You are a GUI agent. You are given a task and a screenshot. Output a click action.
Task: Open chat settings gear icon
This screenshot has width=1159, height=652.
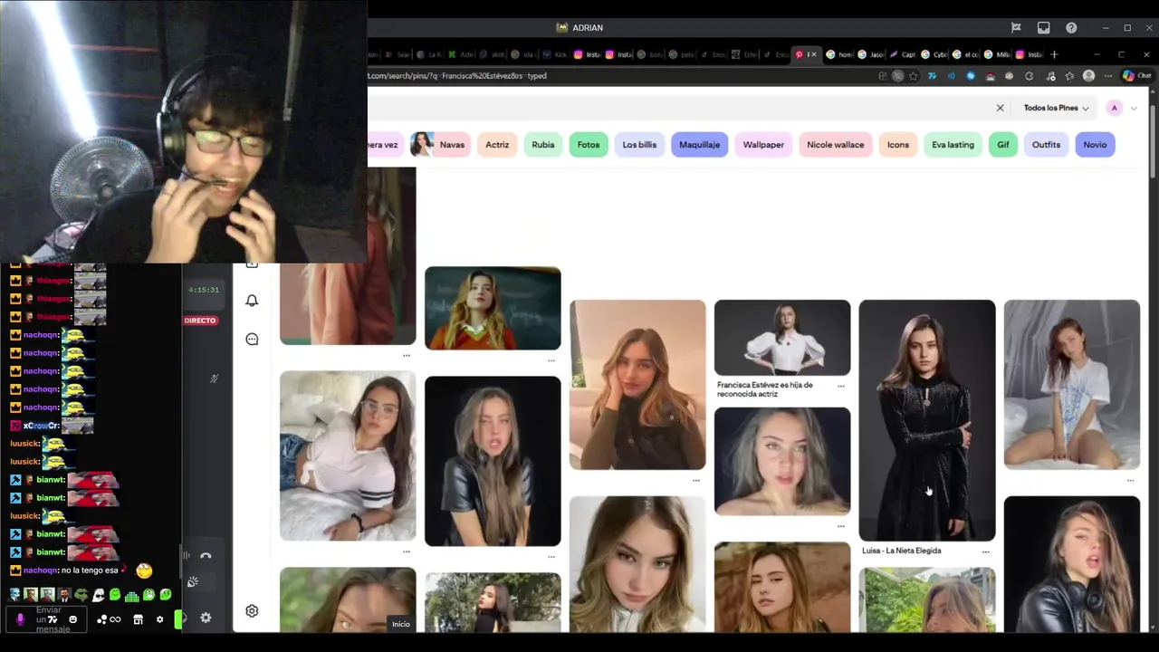tap(159, 619)
